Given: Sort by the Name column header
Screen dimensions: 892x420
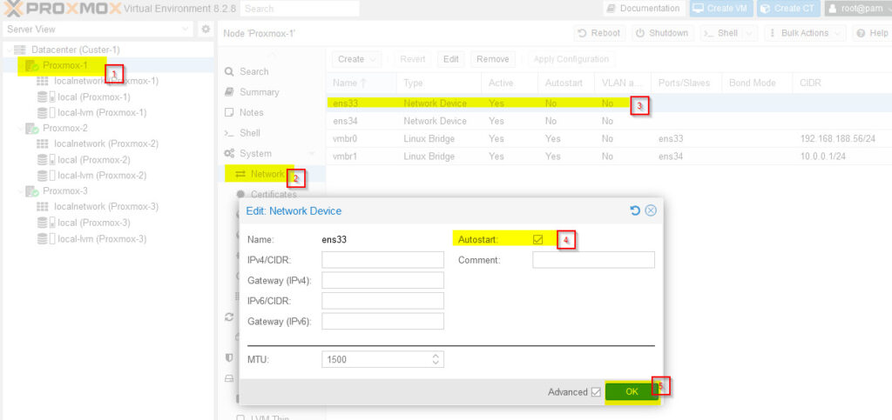Looking at the screenshot, I should (x=362, y=83).
